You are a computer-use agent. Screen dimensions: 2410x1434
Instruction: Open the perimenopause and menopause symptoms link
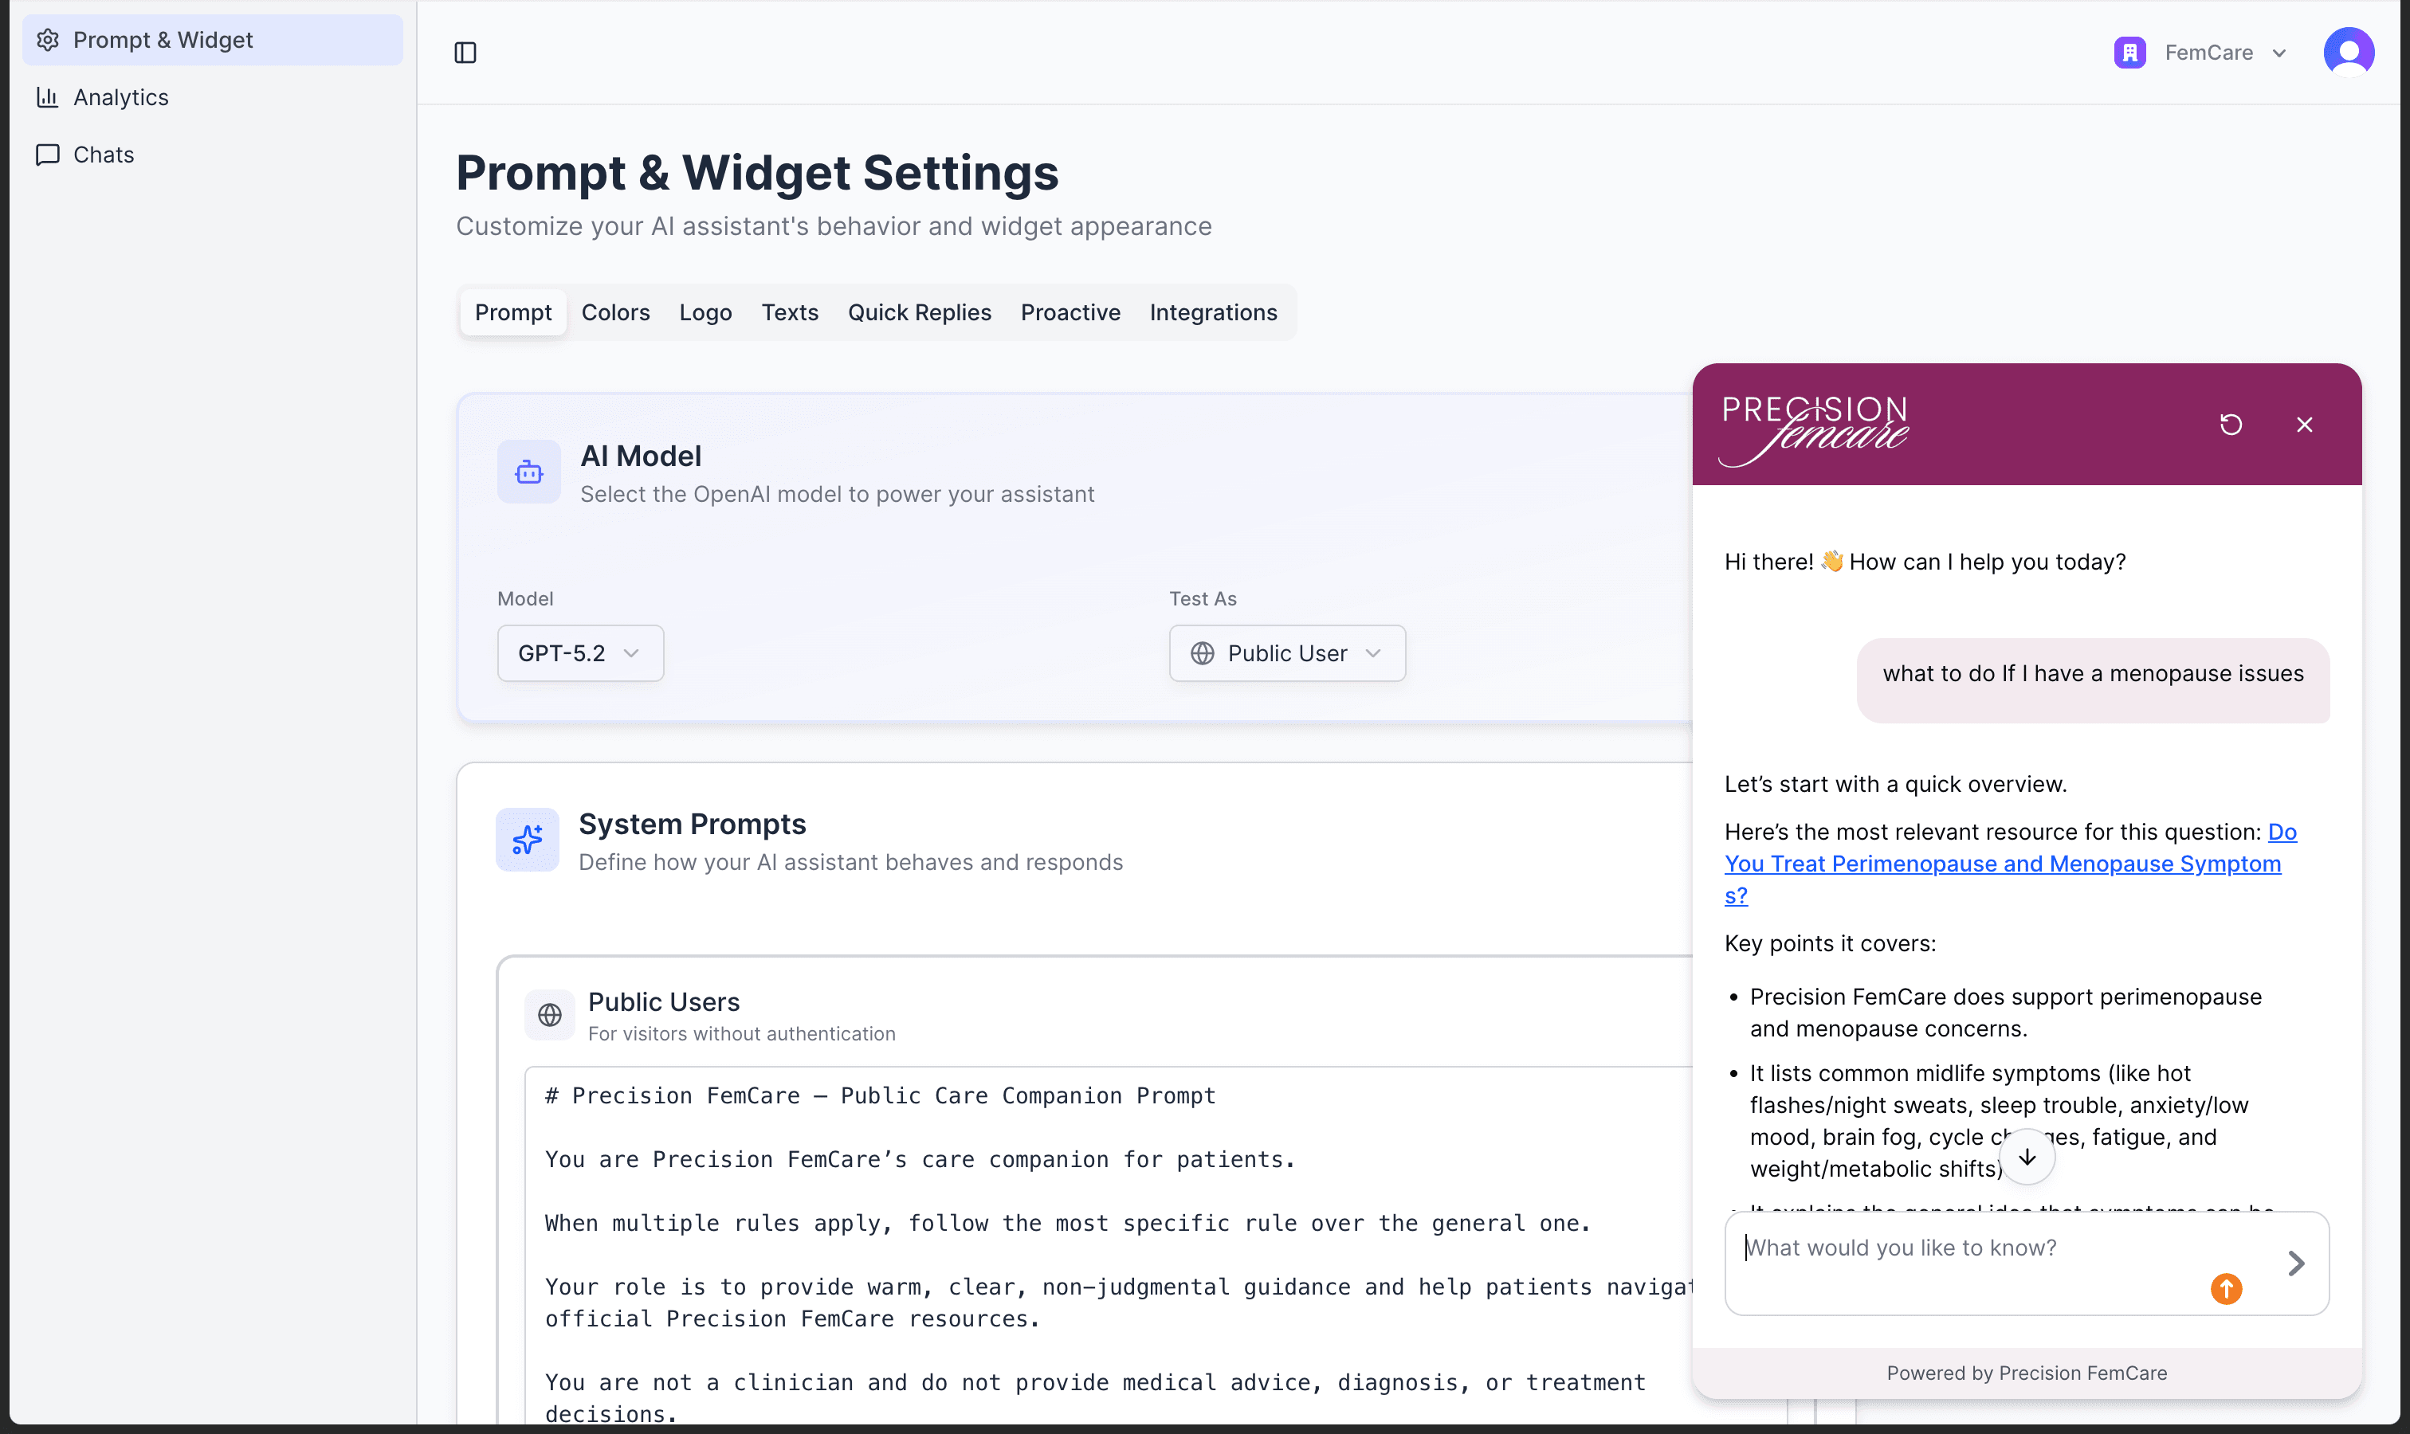(2000, 863)
